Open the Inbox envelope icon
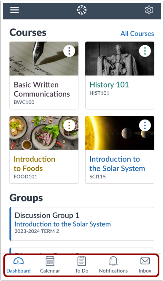Screen dimensions: 164x281 145,265
